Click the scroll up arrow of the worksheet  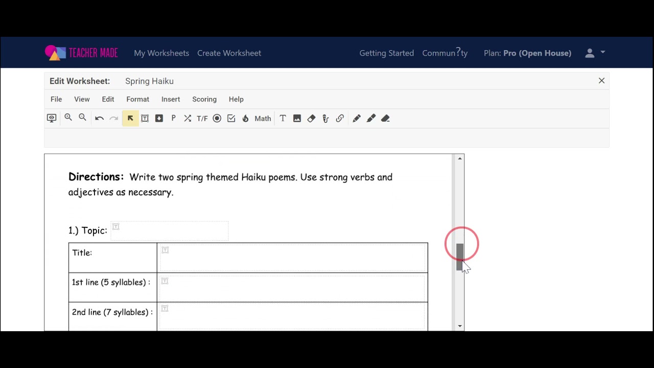[460, 158]
